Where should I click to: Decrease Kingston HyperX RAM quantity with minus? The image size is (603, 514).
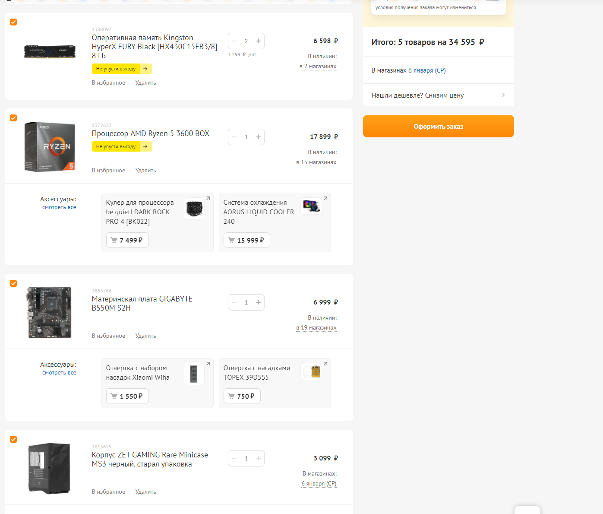[234, 41]
